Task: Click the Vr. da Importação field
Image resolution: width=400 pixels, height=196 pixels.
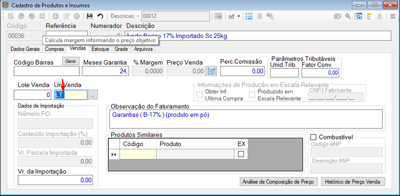Action: coord(55,180)
